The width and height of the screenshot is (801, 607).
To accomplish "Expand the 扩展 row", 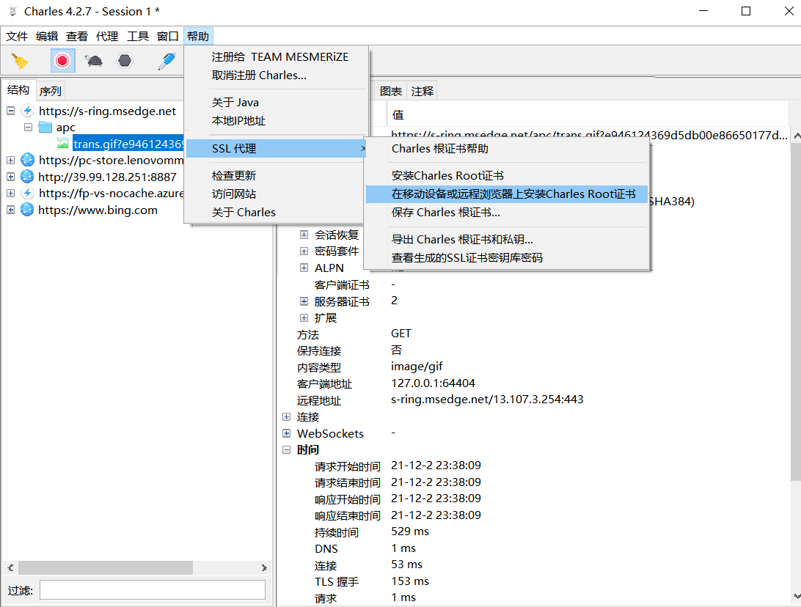I will pos(304,317).
